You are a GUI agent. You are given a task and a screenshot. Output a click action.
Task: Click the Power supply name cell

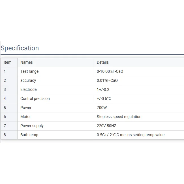[32, 126]
